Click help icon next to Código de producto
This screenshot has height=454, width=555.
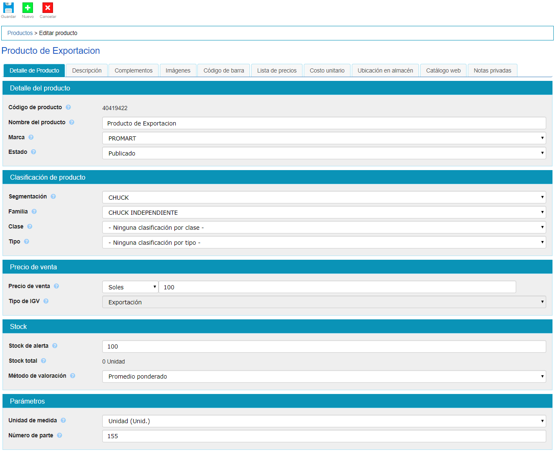point(68,108)
